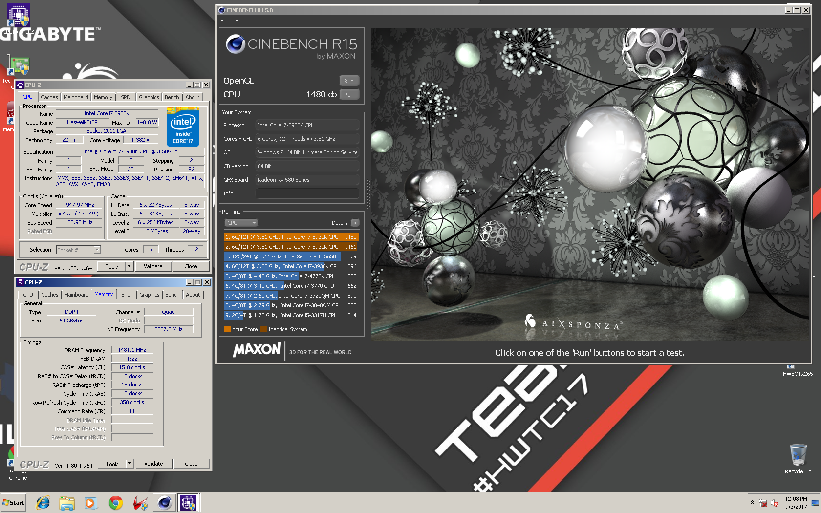
Task: Open Caches tab in top CPU-Z window
Action: (49, 97)
